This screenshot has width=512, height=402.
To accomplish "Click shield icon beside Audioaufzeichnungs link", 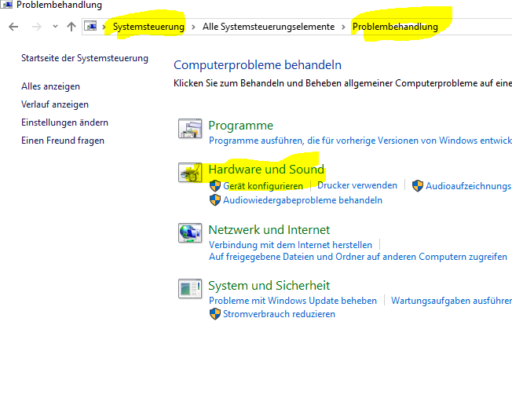I will click(418, 186).
